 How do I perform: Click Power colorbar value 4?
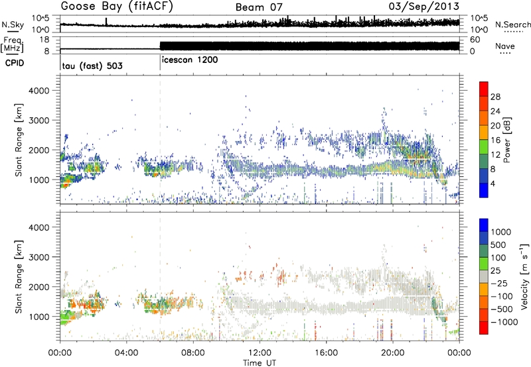pos(493,183)
